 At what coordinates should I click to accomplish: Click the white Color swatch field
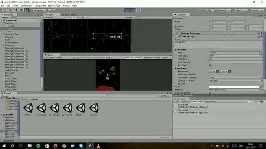click(x=234, y=87)
